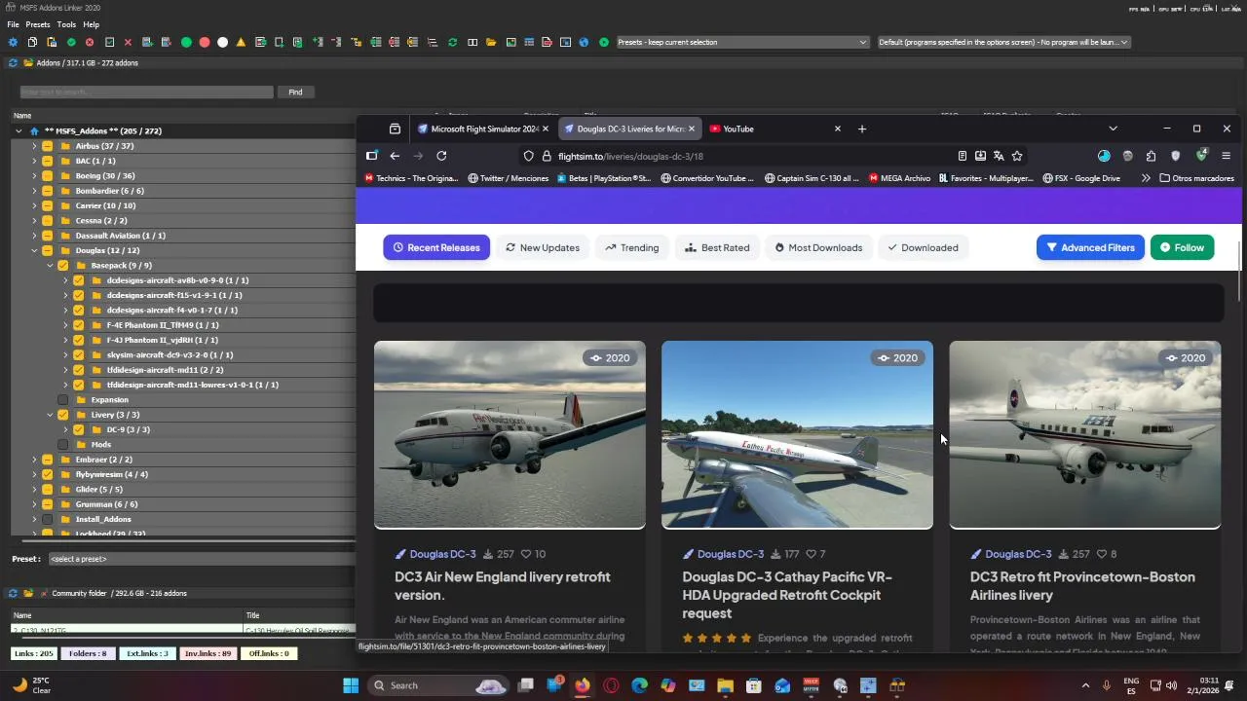1247x701 pixels.
Task: Refresh the Addons folder list
Action: (13, 62)
